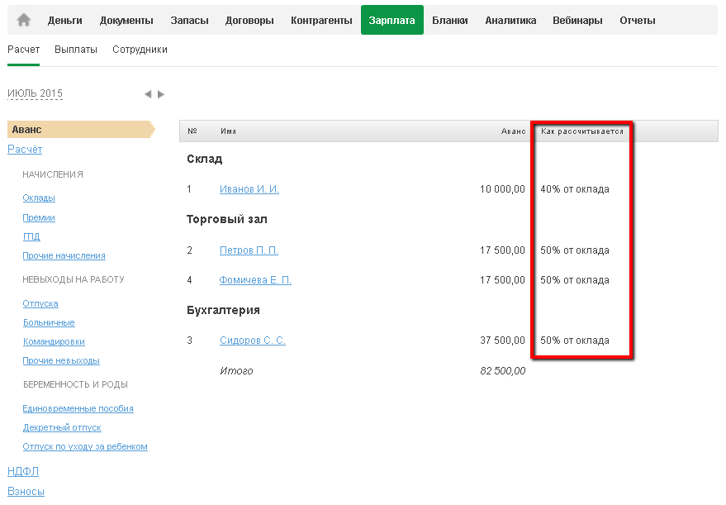The image size is (726, 505).
Task: Click the home icon in navigation bar
Action: (23, 20)
